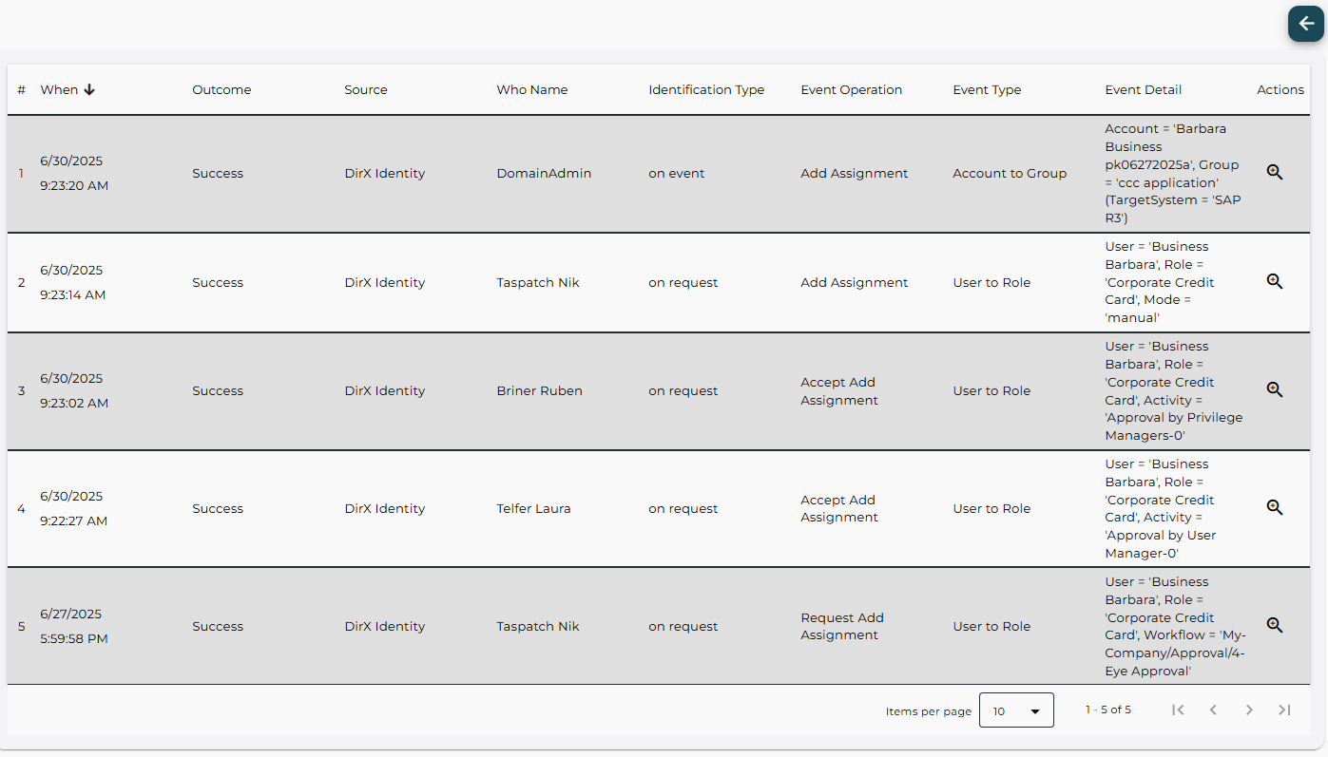Go to the previous page
Image resolution: width=1328 pixels, height=757 pixels.
coord(1214,710)
